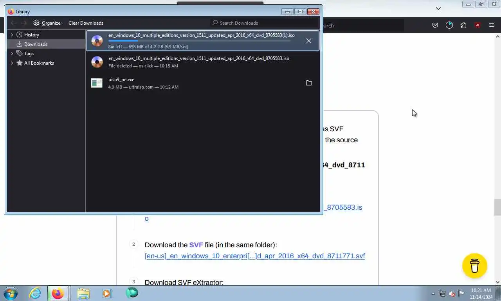Click the purple SVF word link
The width and height of the screenshot is (501, 301).
coord(196,245)
